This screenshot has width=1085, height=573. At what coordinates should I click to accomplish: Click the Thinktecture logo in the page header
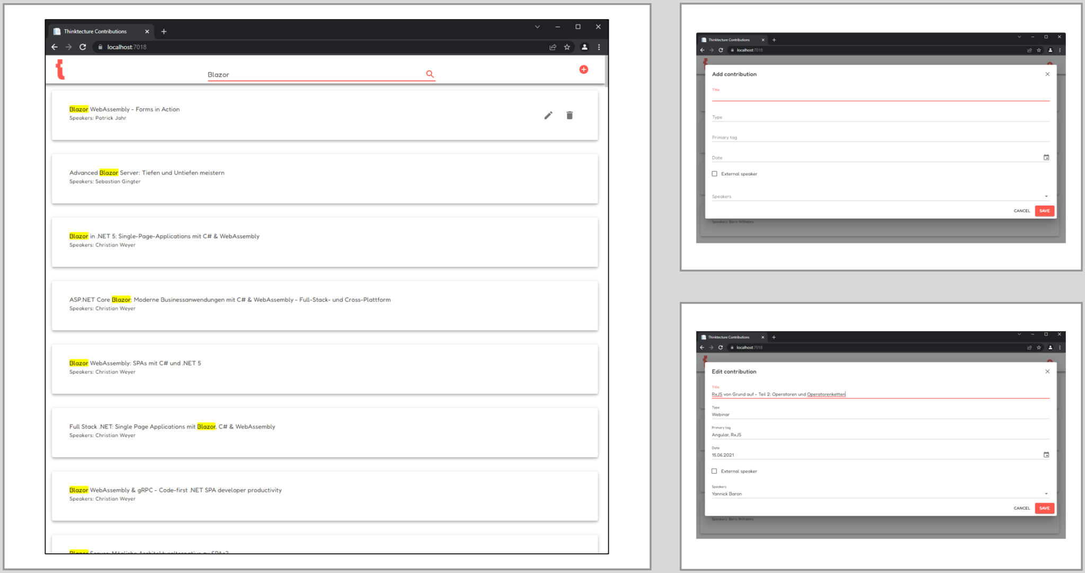pos(61,69)
